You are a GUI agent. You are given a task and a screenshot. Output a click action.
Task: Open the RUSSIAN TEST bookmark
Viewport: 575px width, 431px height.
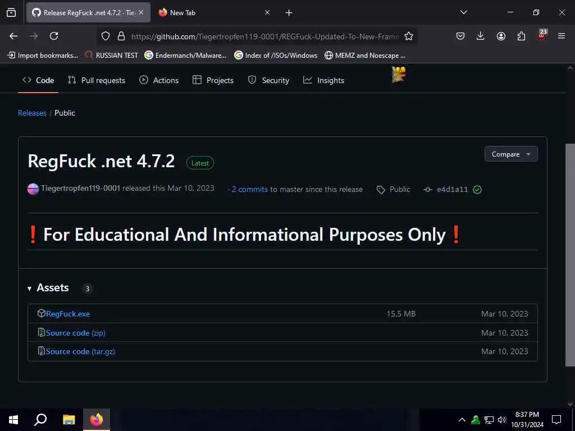tap(111, 56)
